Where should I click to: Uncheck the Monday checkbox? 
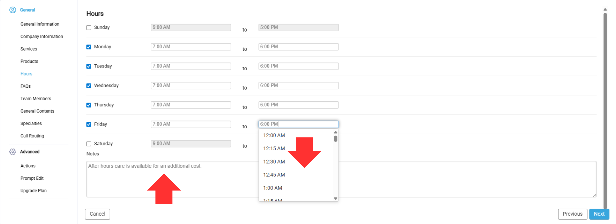[89, 47]
